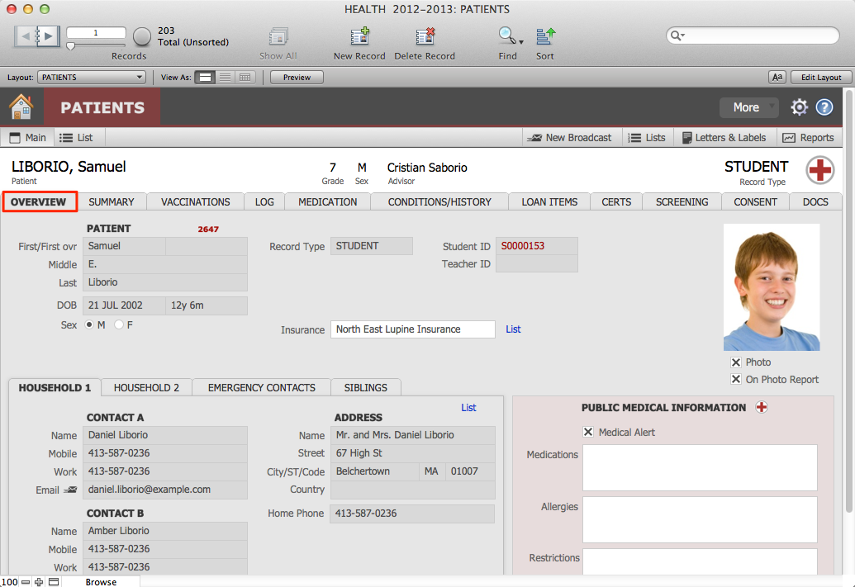This screenshot has height=587, width=855.
Task: Click the blue help question mark icon
Action: (x=824, y=107)
